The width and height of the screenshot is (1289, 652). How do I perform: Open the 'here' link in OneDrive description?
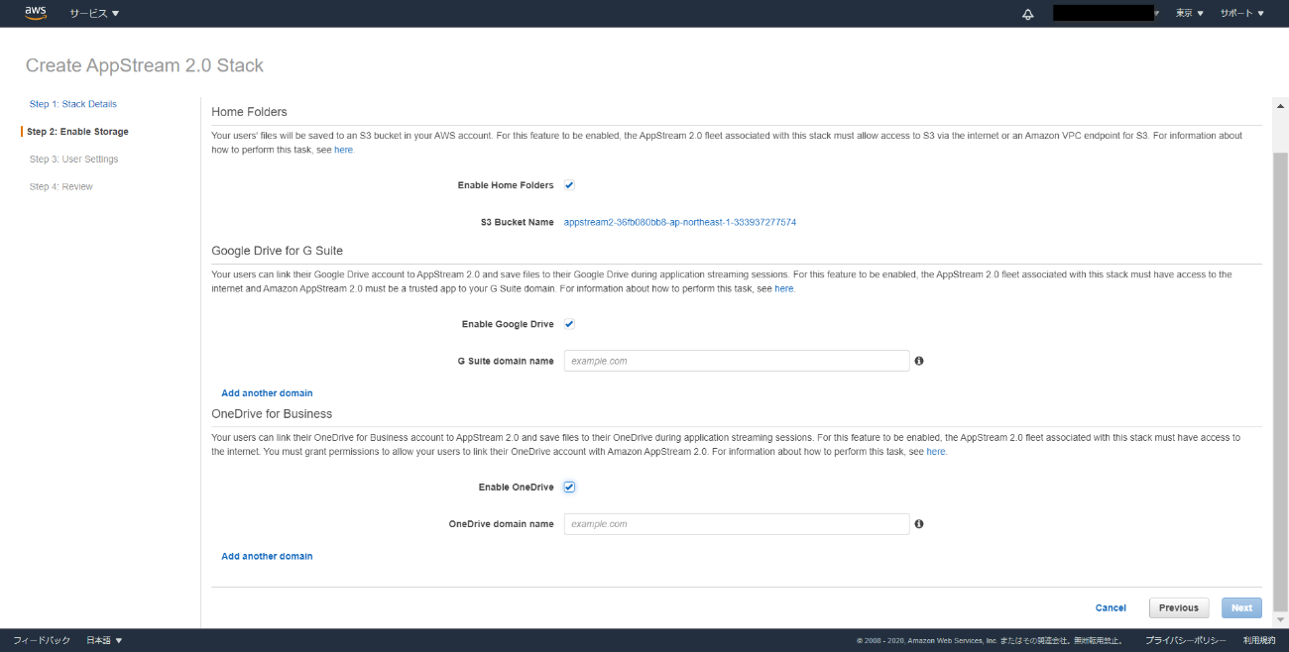(x=936, y=451)
